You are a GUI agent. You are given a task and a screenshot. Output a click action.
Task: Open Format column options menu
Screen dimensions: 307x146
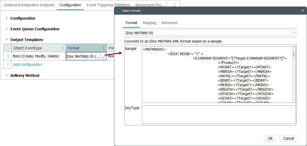[x=104, y=48]
